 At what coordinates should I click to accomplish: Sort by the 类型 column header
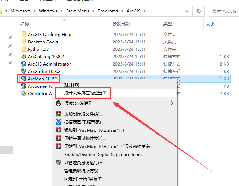(168, 24)
